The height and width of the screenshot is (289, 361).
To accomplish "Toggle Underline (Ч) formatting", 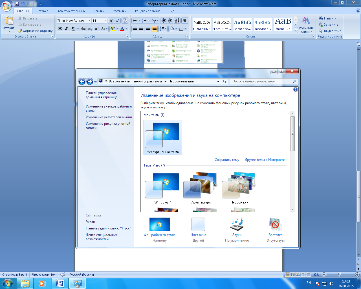I will (73, 29).
